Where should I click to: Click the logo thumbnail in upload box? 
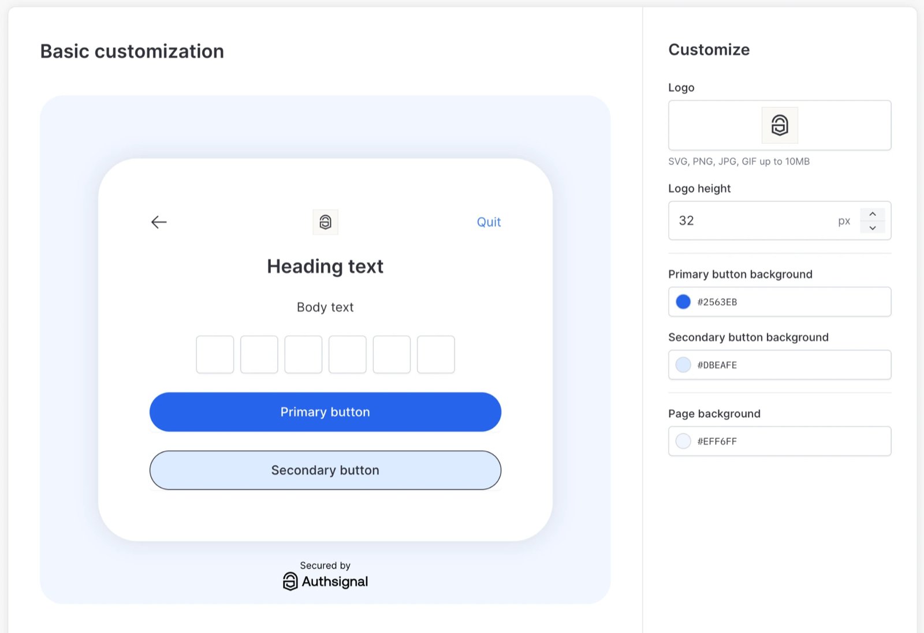pos(780,125)
